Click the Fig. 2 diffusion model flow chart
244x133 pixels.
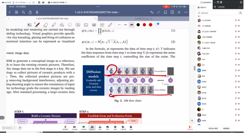128,80
